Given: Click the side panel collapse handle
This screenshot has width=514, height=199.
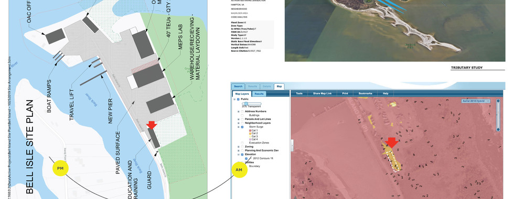Looking at the screenshot, I should coord(292,146).
